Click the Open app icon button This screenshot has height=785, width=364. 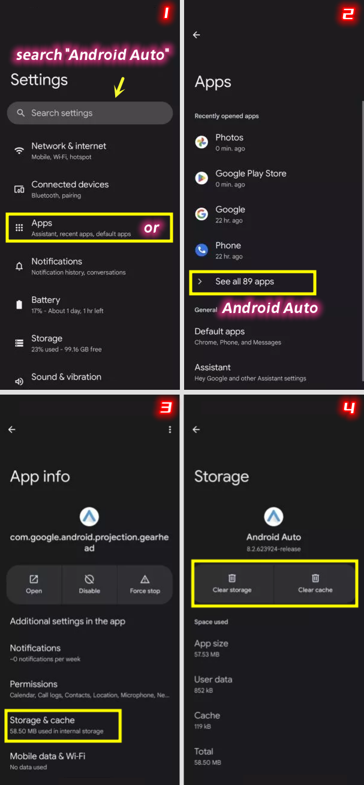[x=34, y=579]
